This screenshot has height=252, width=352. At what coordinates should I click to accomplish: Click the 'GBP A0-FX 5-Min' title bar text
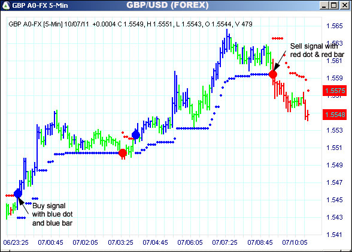40,5
